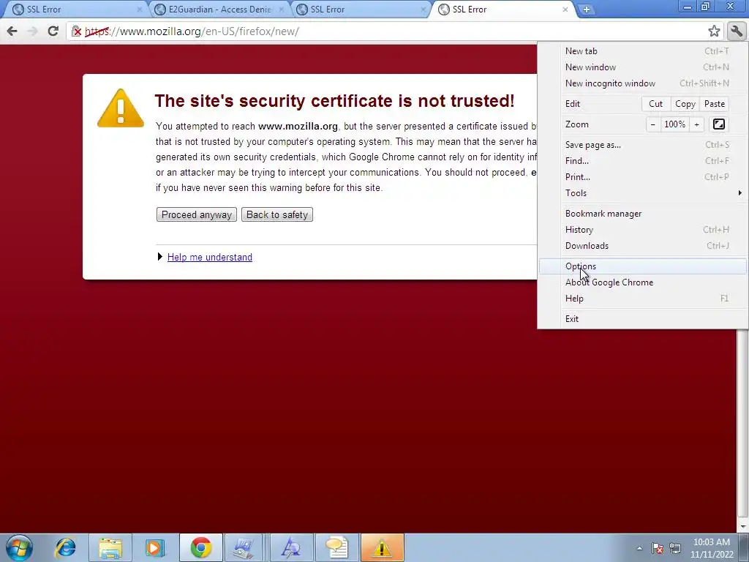Click Proceed anyway button
The image size is (749, 562).
(x=196, y=214)
